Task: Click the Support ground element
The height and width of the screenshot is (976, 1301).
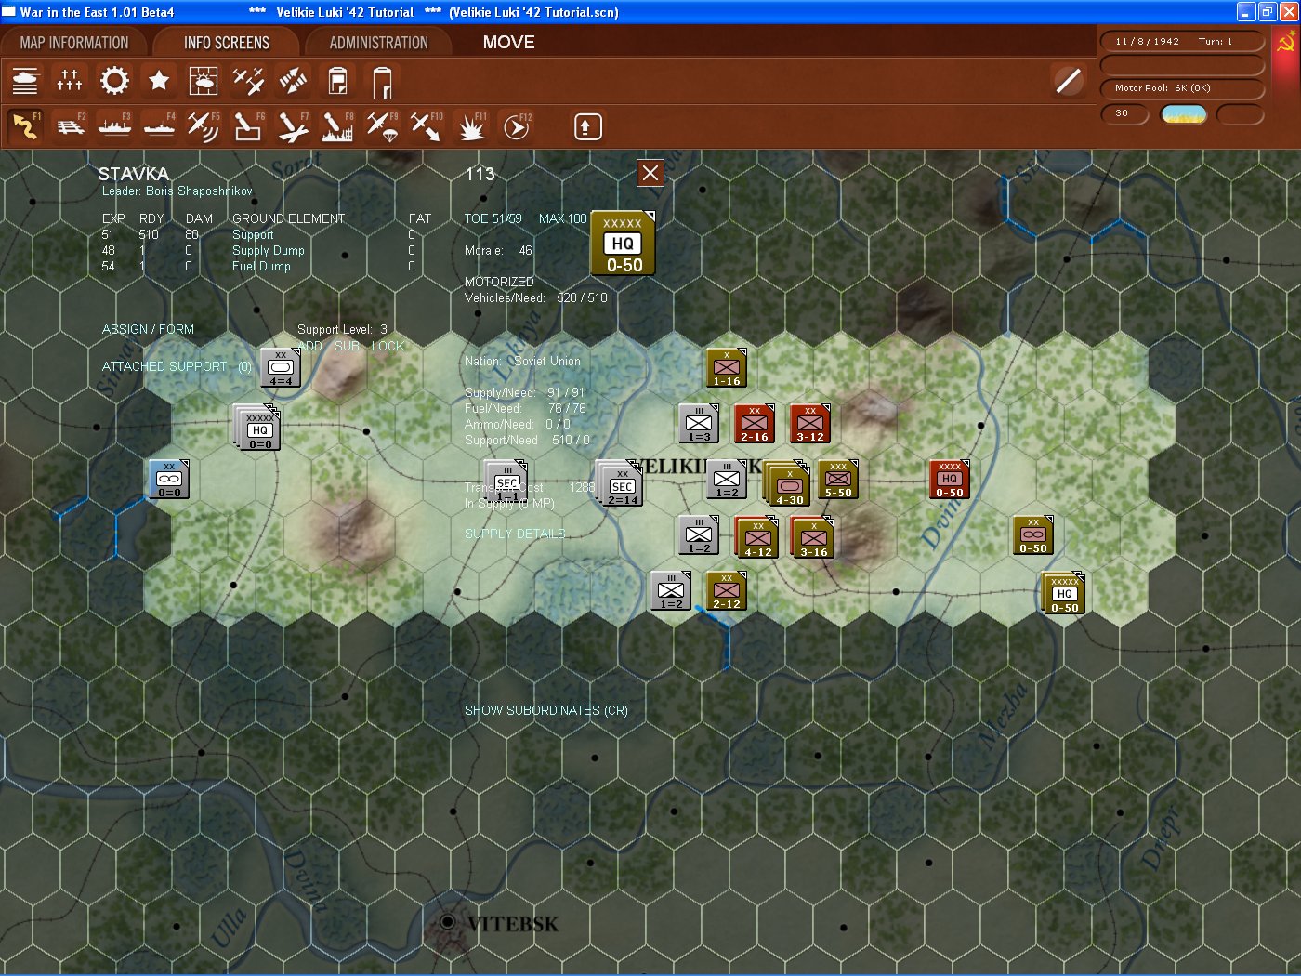Action: 253,235
